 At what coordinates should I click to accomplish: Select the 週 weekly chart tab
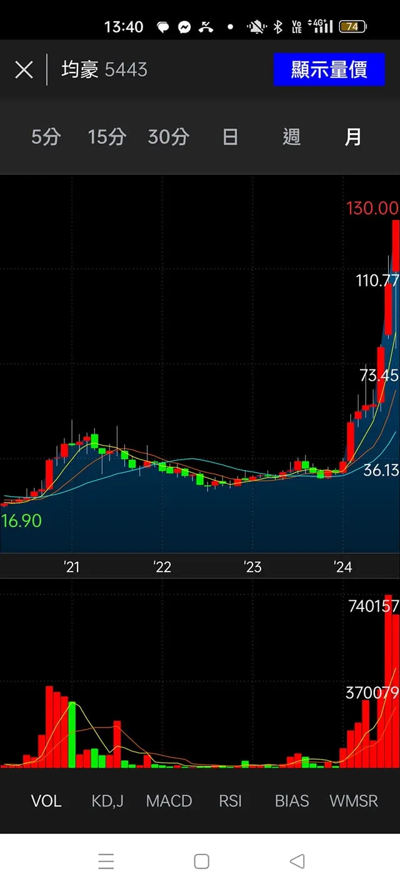coord(291,136)
